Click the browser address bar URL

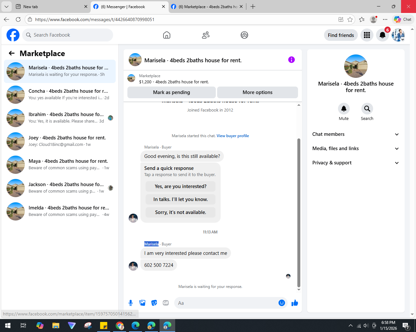95,19
